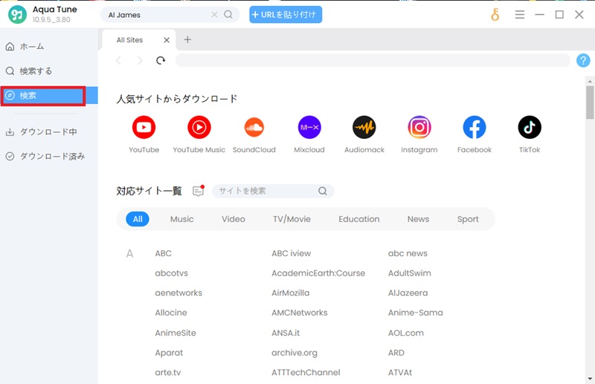Open the ABC site link

coord(163,253)
